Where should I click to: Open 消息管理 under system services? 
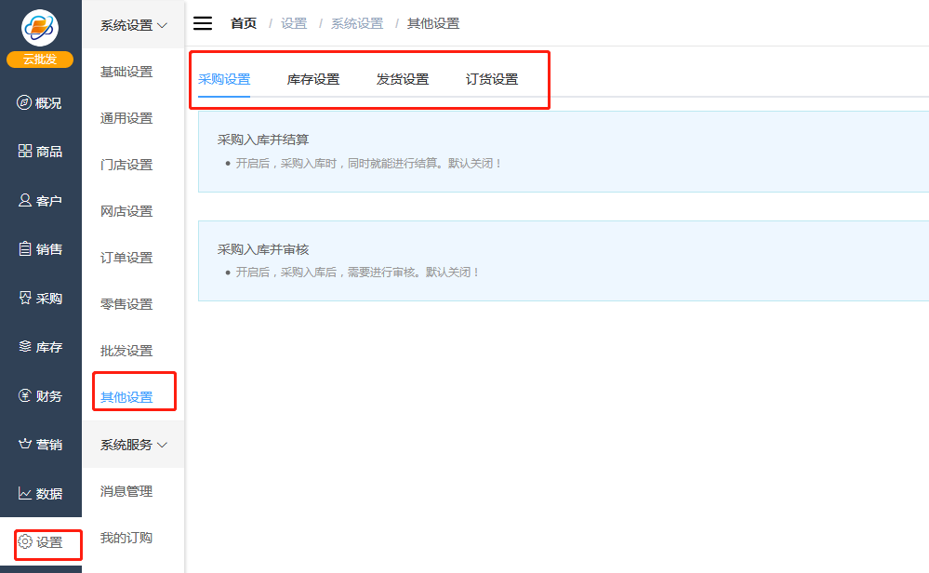pyautogui.click(x=126, y=491)
